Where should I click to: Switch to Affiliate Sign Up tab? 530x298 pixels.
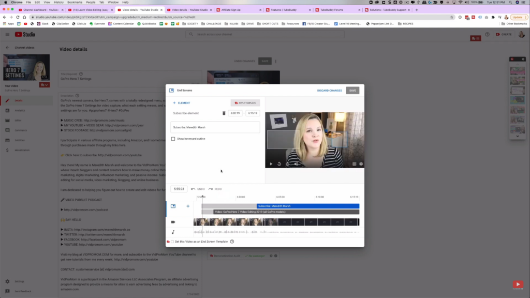click(x=239, y=10)
